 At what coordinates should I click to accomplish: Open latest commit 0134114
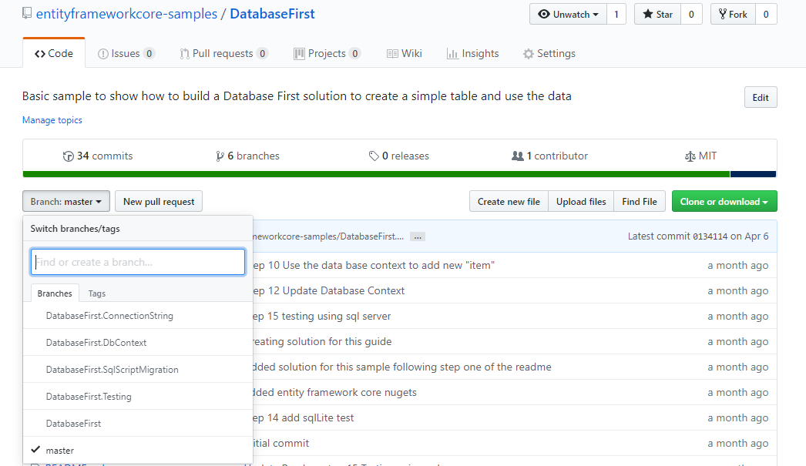(710, 237)
